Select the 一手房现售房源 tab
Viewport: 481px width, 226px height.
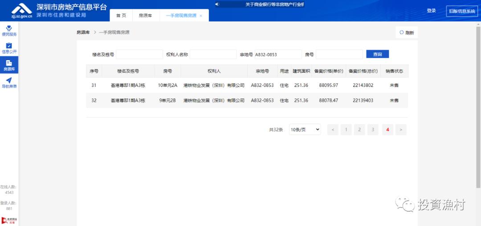click(x=181, y=15)
